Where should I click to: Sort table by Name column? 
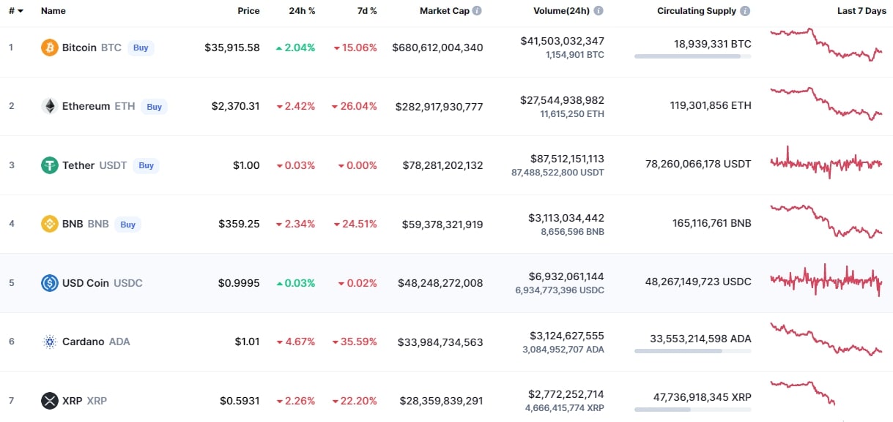[x=53, y=11]
